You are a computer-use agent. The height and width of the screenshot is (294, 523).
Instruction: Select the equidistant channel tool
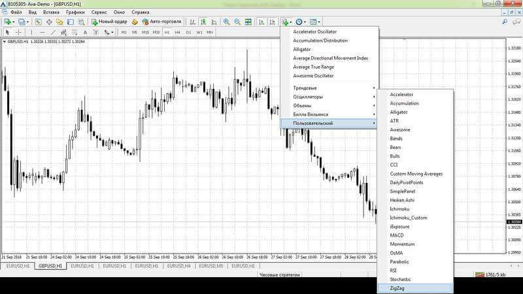coord(63,32)
